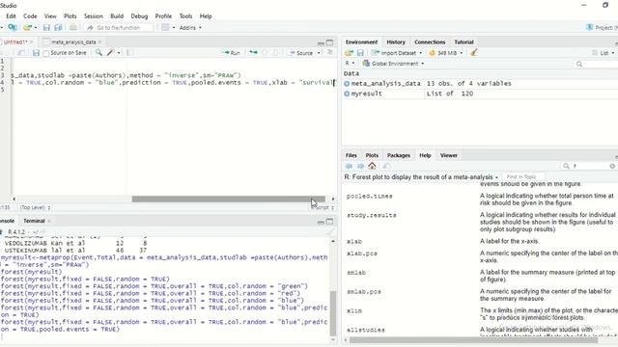Switch to Packages tab
618x347 pixels.
pos(399,155)
